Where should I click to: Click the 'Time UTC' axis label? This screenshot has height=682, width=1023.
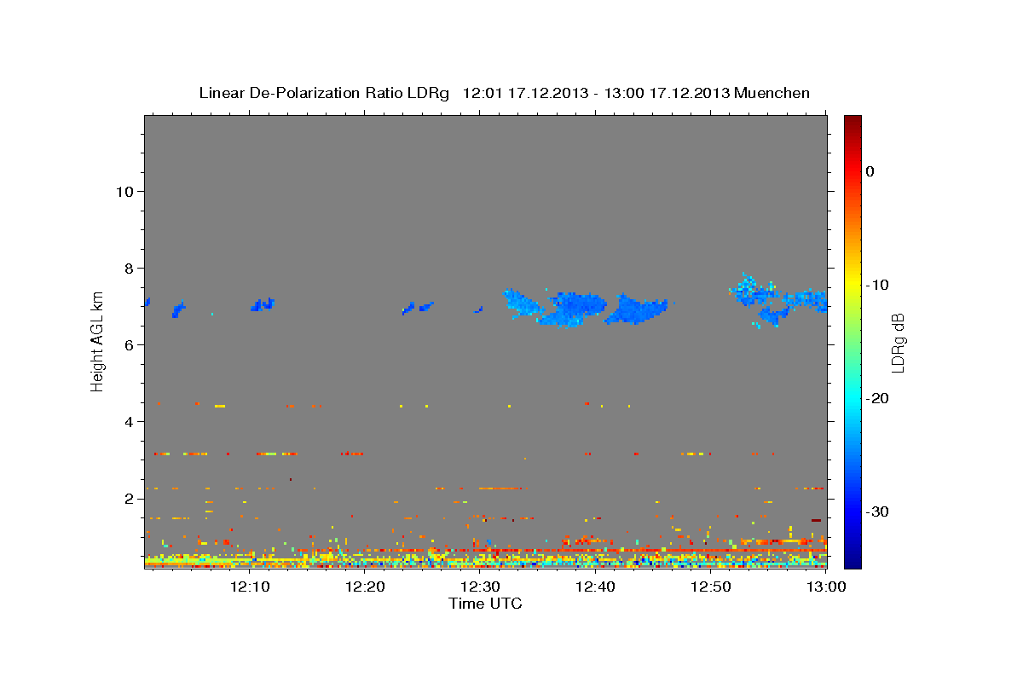pos(485,604)
